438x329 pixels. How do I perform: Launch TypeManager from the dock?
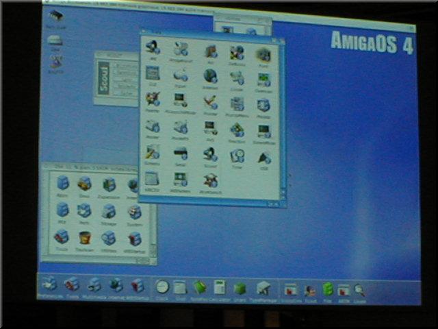[263, 289]
